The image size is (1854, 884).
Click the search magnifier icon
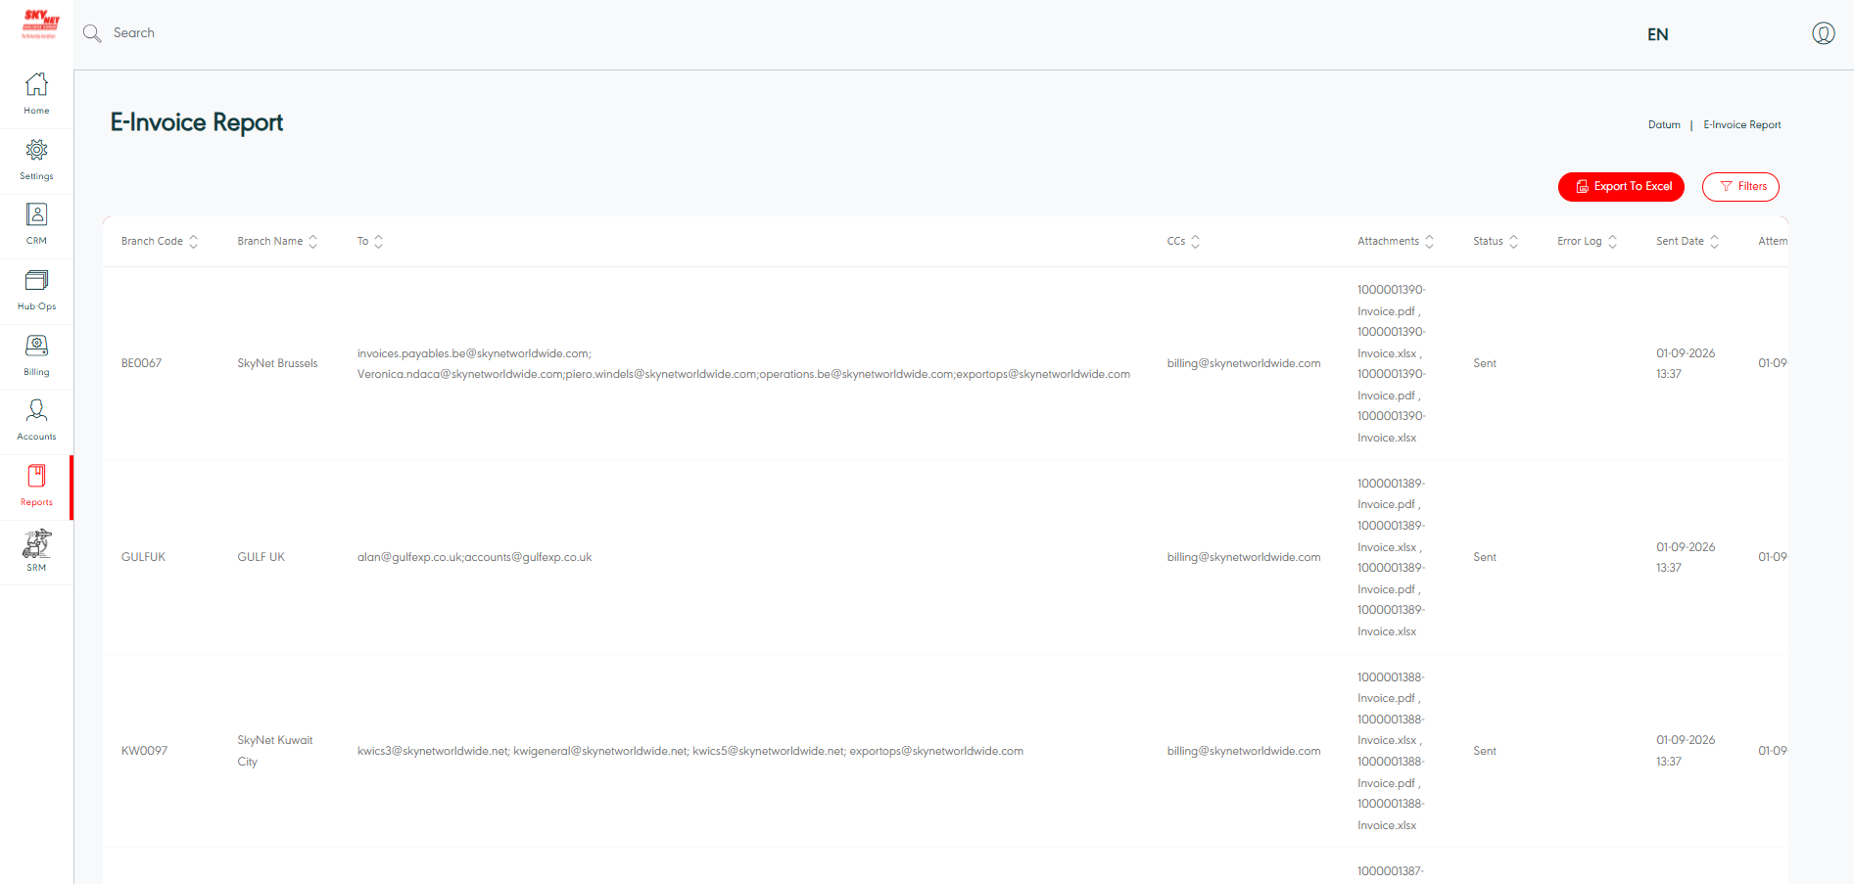(x=92, y=33)
